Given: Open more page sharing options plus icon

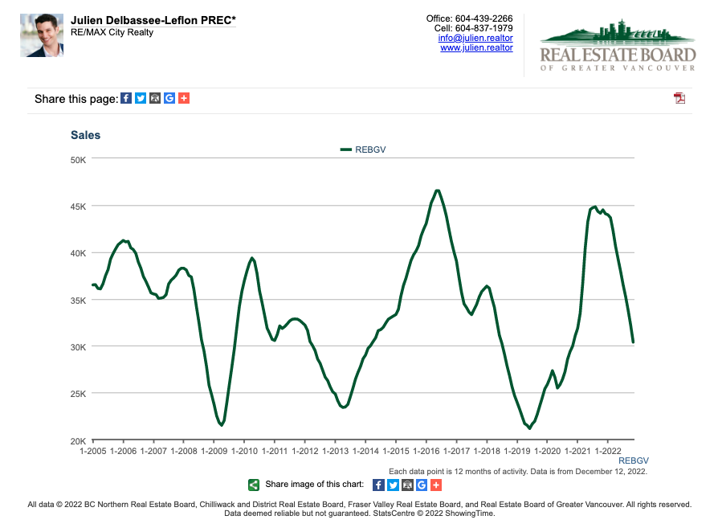Looking at the screenshot, I should pyautogui.click(x=183, y=98).
